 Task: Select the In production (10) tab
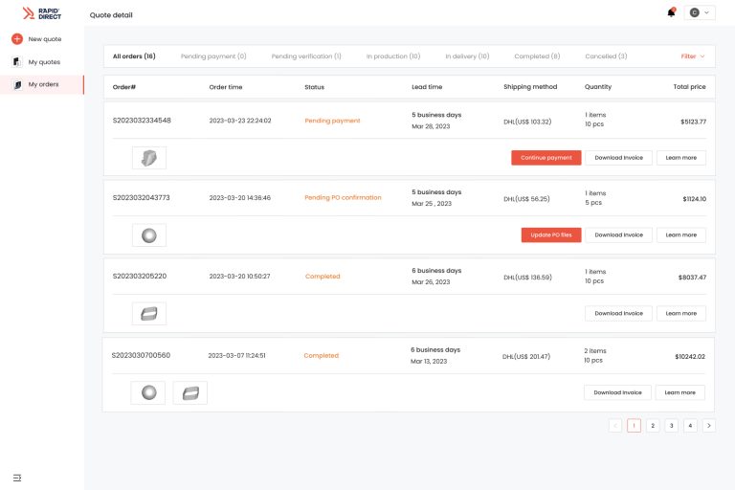pos(393,56)
